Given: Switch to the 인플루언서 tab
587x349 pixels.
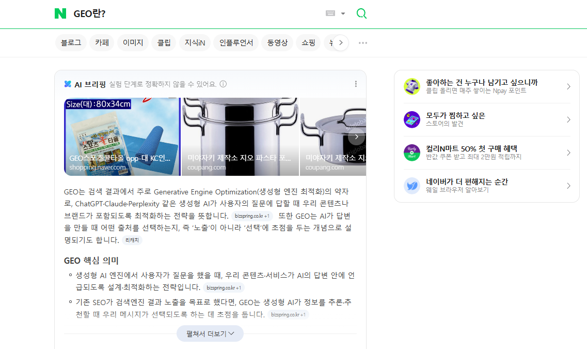Looking at the screenshot, I should (236, 43).
